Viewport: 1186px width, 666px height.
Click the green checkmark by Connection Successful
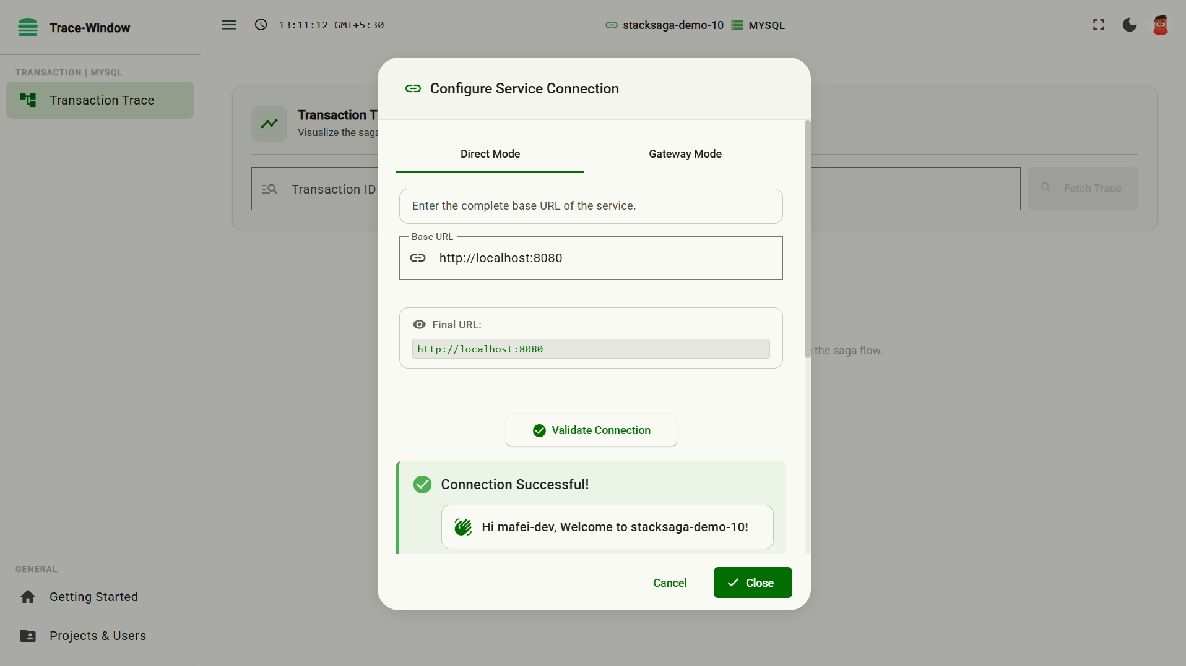click(x=422, y=484)
